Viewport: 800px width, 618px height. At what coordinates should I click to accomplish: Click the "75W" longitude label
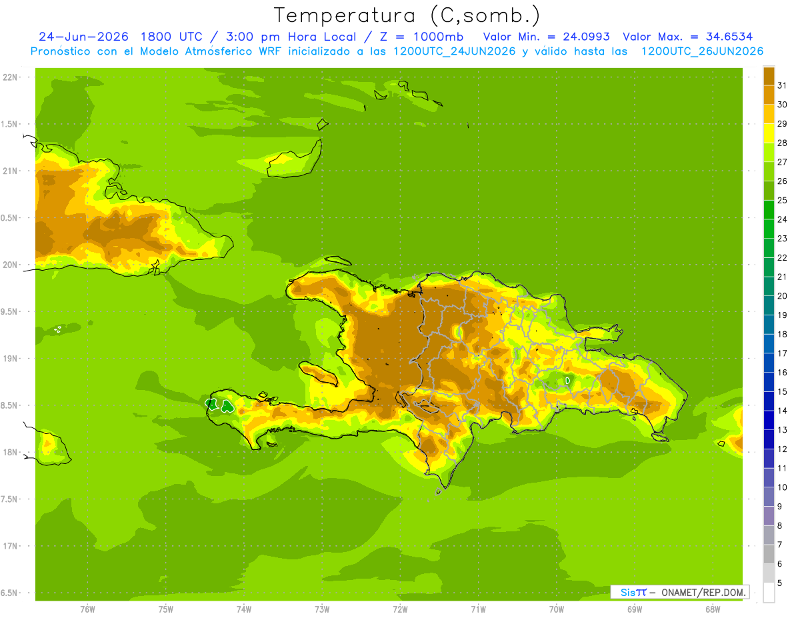point(166,609)
